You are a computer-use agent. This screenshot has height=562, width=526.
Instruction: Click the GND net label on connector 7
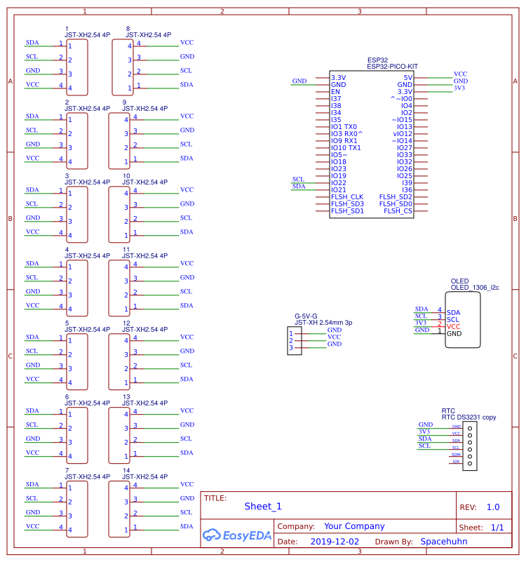33,512
